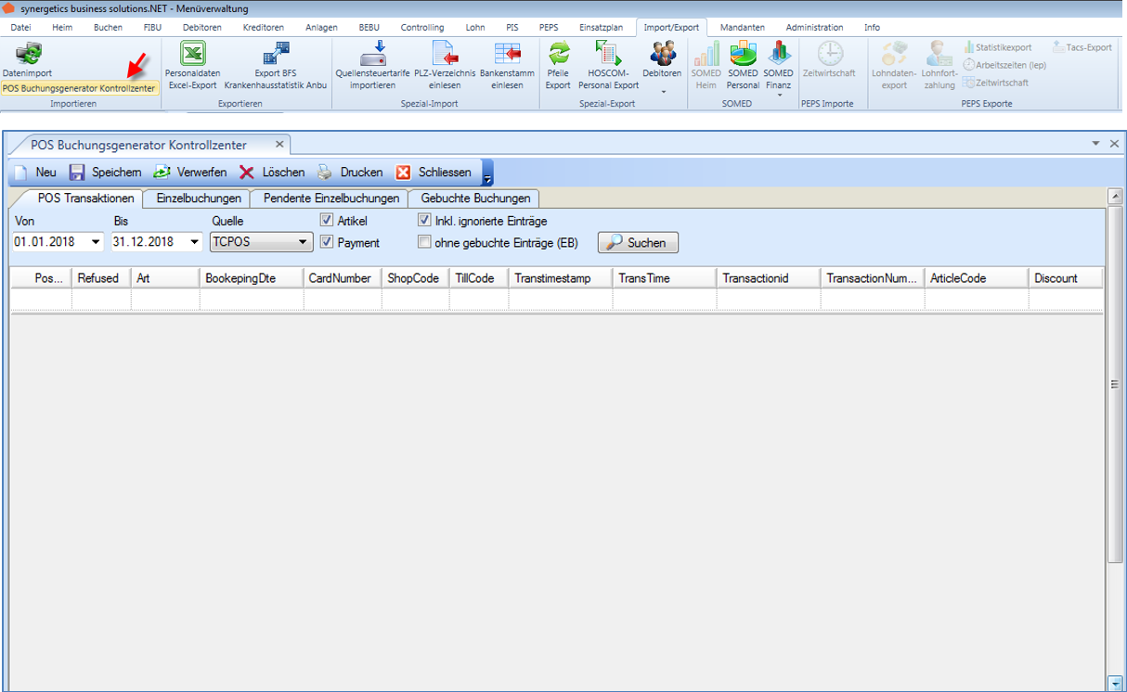Click SOMED Personal icon
The width and height of the screenshot is (1127, 692).
[x=743, y=54]
